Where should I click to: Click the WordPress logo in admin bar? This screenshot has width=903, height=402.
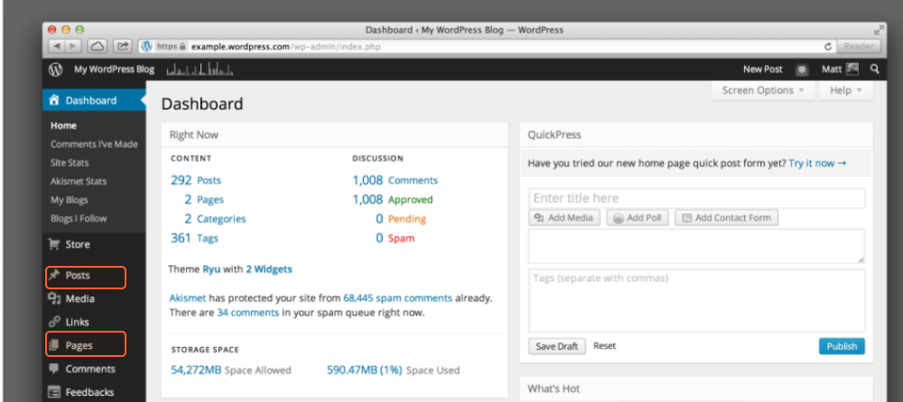pos(55,69)
